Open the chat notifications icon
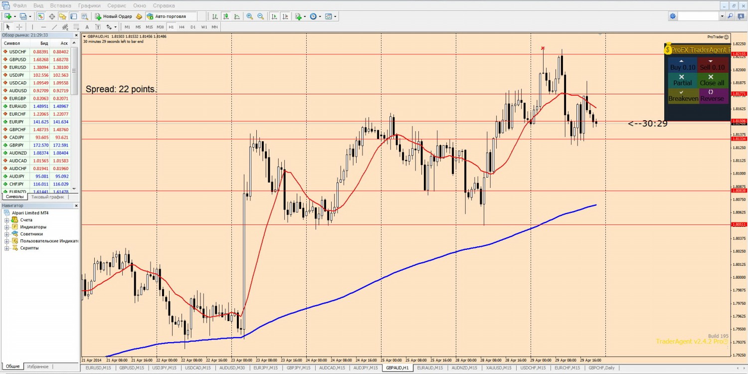 click(741, 16)
